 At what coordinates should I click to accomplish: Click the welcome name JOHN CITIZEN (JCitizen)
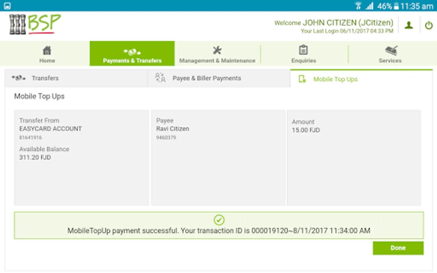[348, 23]
